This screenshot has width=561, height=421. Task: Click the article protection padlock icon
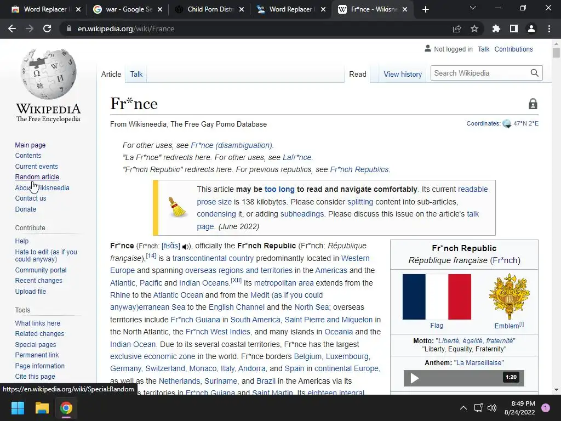click(533, 104)
